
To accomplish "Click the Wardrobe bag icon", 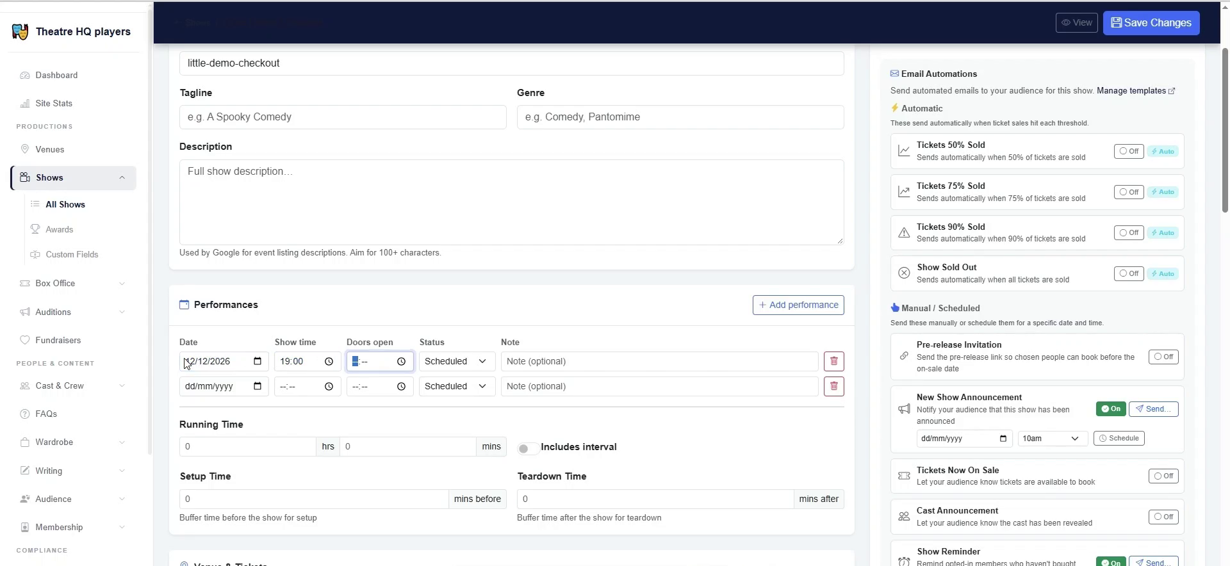I will pyautogui.click(x=25, y=442).
